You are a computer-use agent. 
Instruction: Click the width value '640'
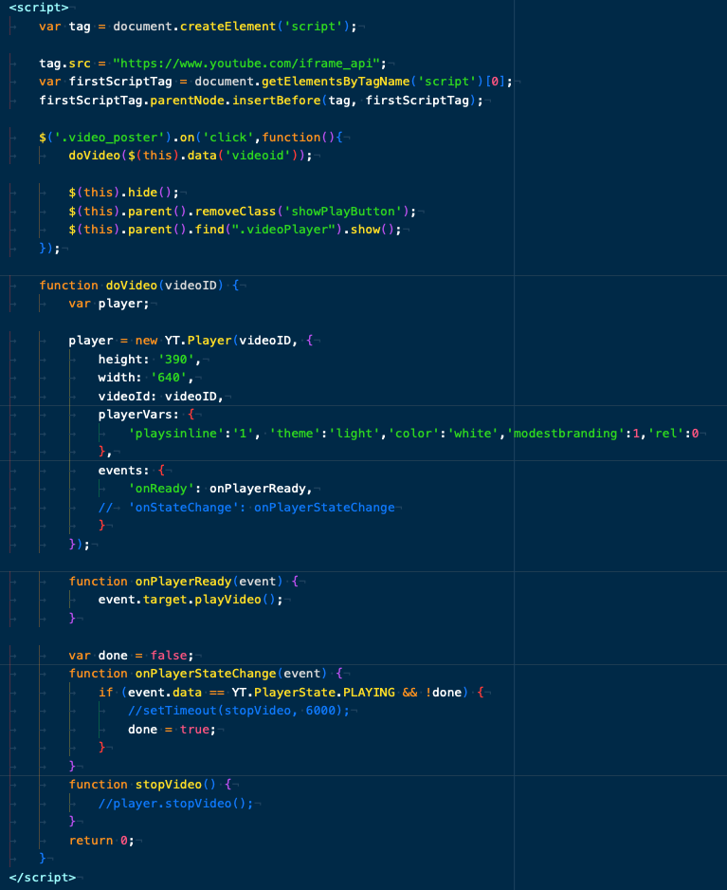tap(169, 378)
